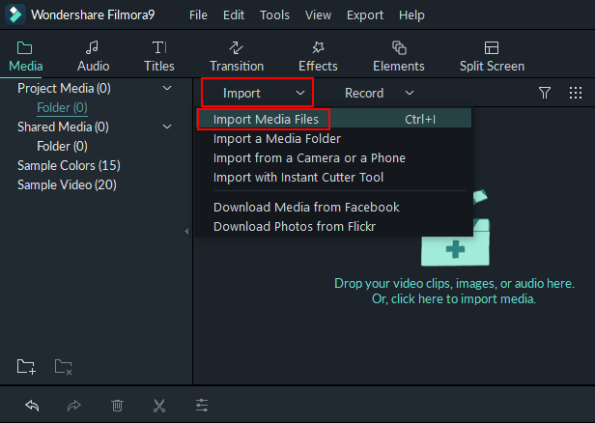The image size is (595, 423).
Task: Open Sample Video (20)
Action: point(67,184)
